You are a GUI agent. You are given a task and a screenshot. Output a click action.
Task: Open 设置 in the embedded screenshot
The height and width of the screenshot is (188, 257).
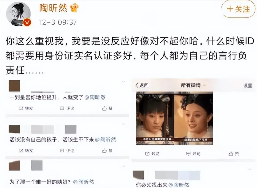click(x=247, y=85)
